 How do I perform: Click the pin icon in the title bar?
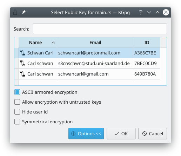click(x=24, y=12)
